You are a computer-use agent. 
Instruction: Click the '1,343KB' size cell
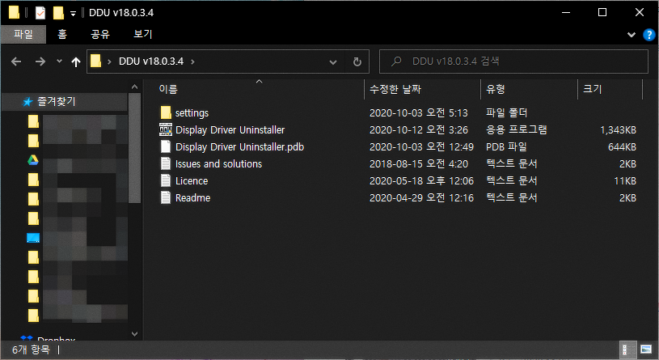pyautogui.click(x=618, y=130)
